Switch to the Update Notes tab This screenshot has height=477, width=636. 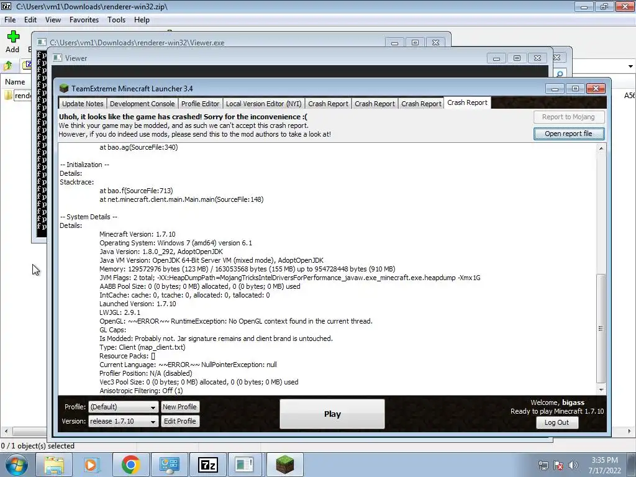(83, 104)
